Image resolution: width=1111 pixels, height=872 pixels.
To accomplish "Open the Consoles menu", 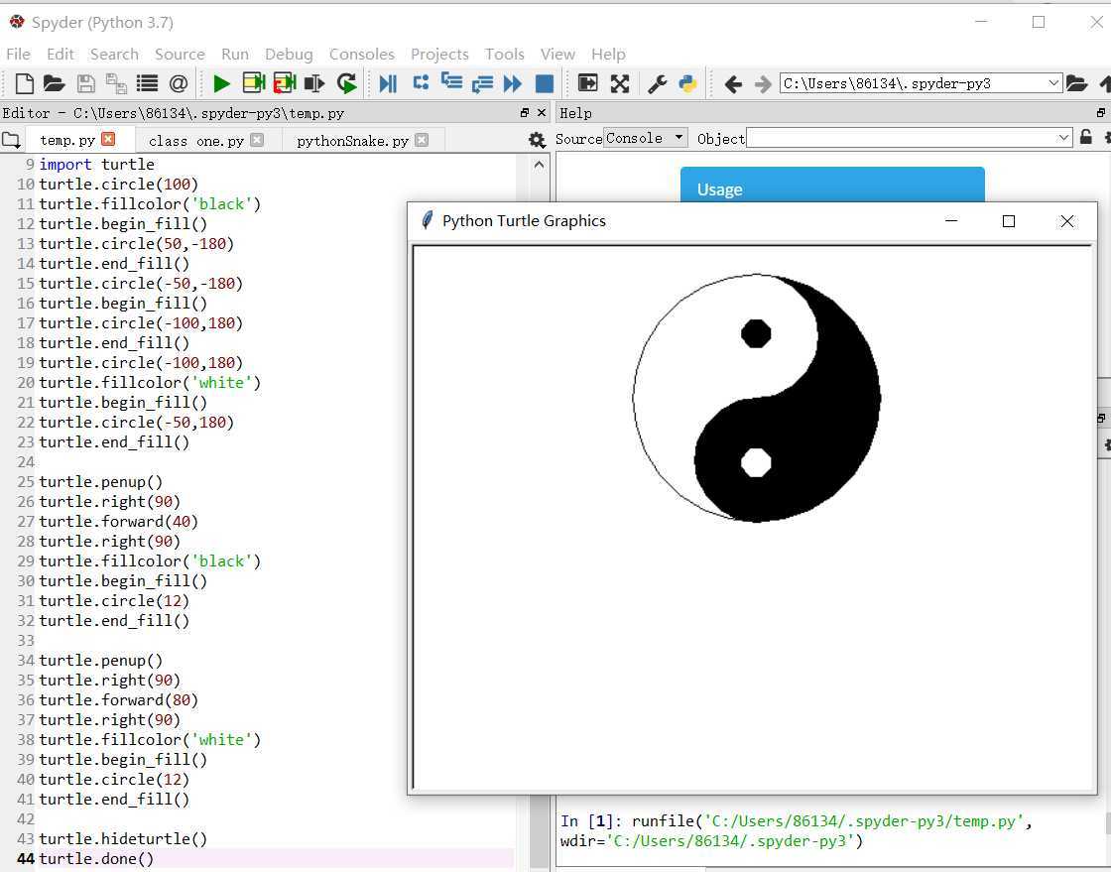I will pyautogui.click(x=362, y=54).
